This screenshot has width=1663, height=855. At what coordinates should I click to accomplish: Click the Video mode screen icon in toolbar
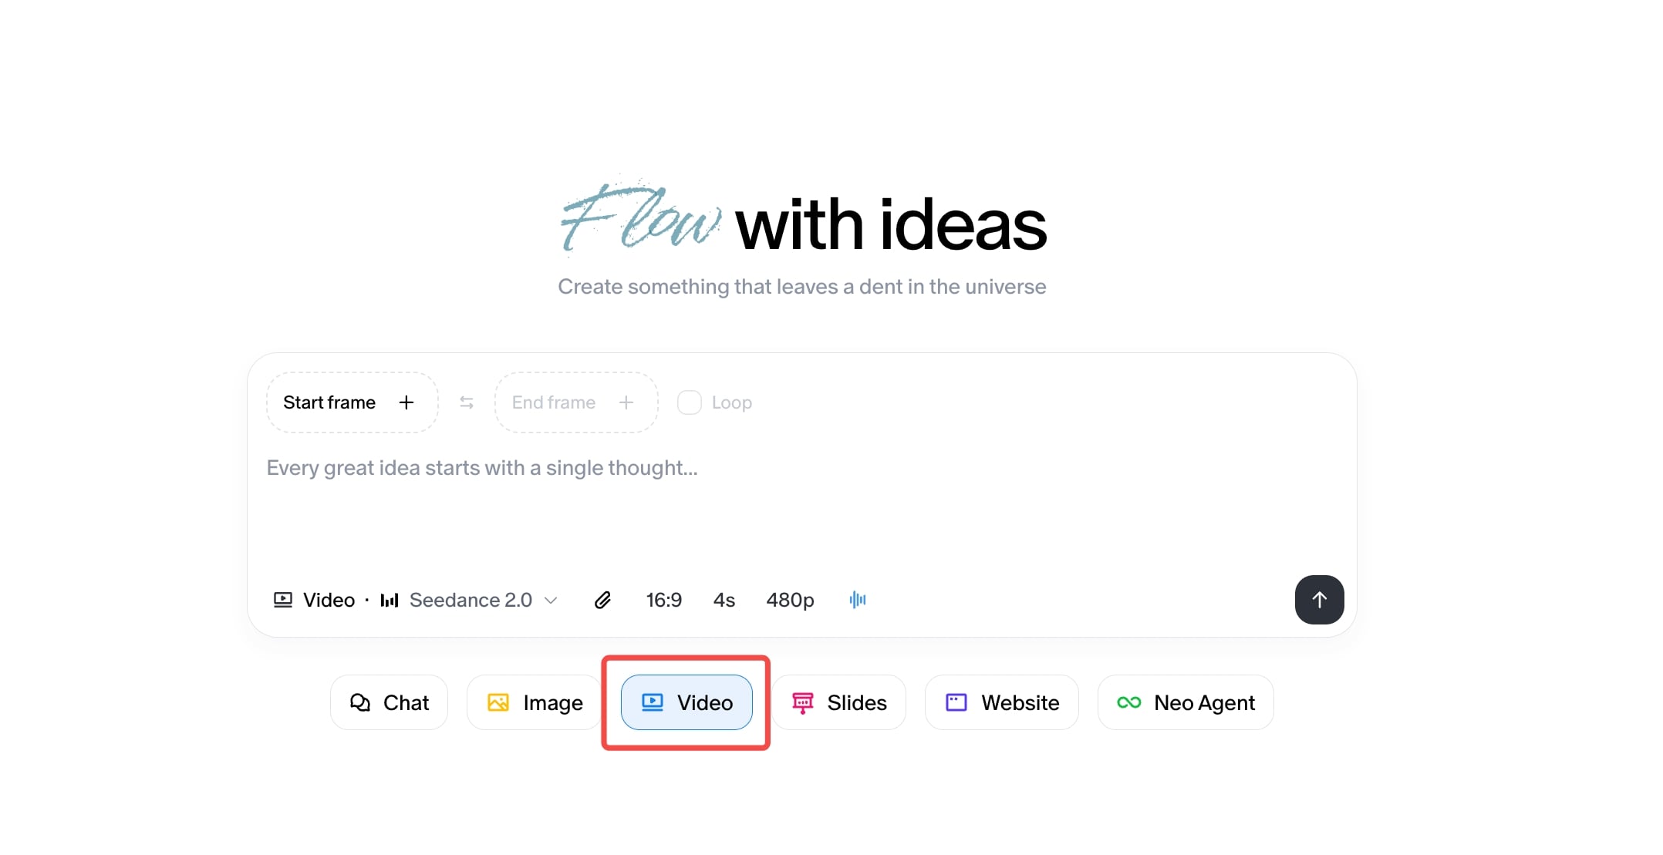(x=283, y=600)
